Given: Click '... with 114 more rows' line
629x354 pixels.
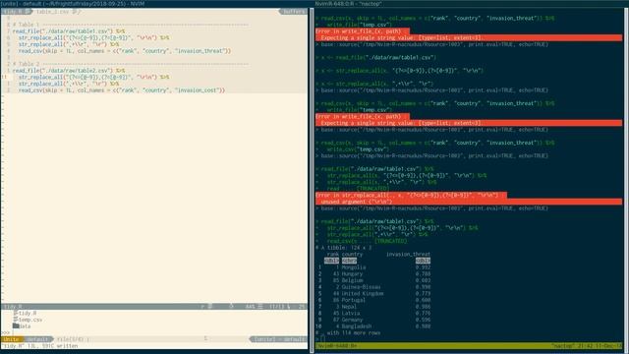Looking at the screenshot, I should click(348, 332).
